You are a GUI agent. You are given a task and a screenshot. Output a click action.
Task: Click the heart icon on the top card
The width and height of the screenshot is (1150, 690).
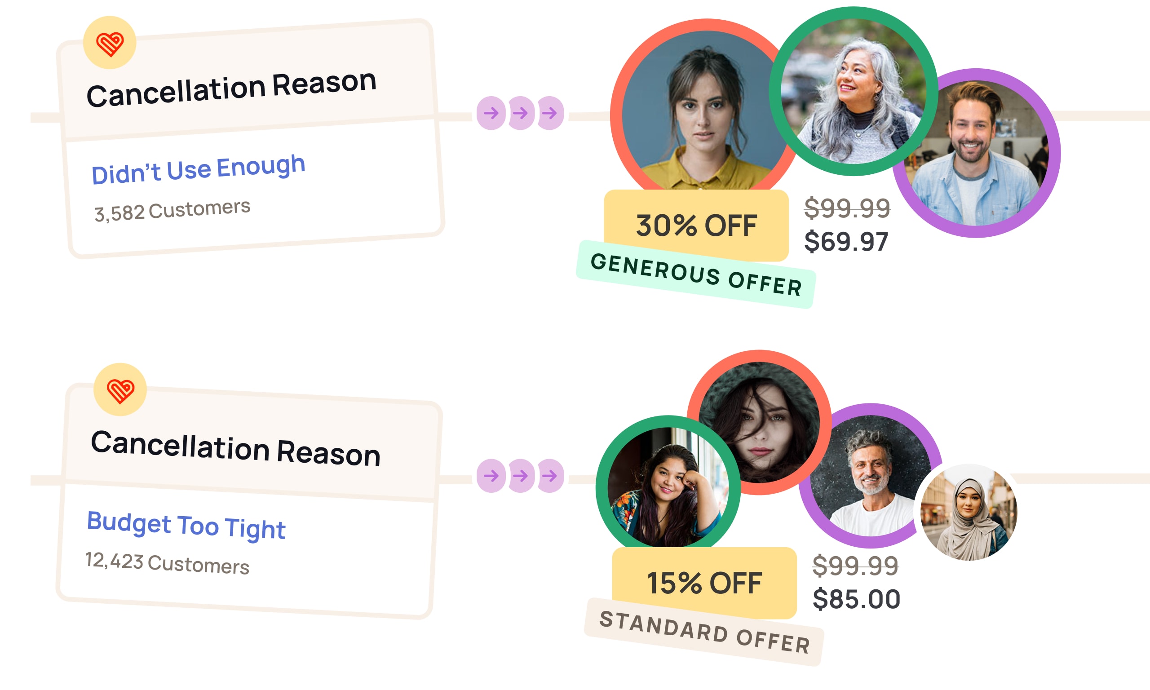coord(110,43)
